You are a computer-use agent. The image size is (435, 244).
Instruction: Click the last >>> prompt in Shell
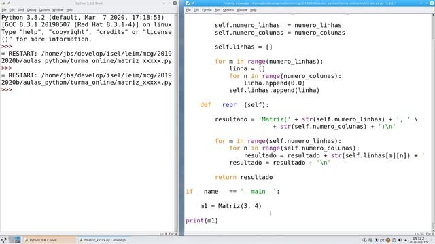pos(7,90)
